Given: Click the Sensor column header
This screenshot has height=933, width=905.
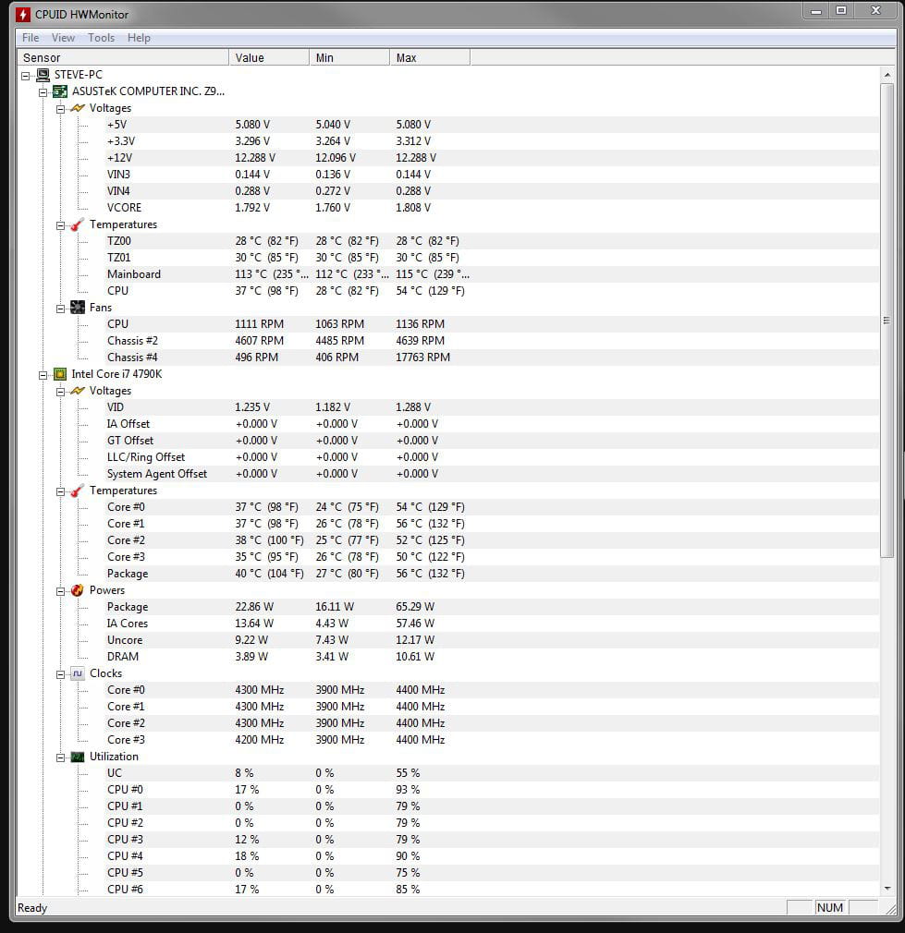Looking at the screenshot, I should [123, 57].
